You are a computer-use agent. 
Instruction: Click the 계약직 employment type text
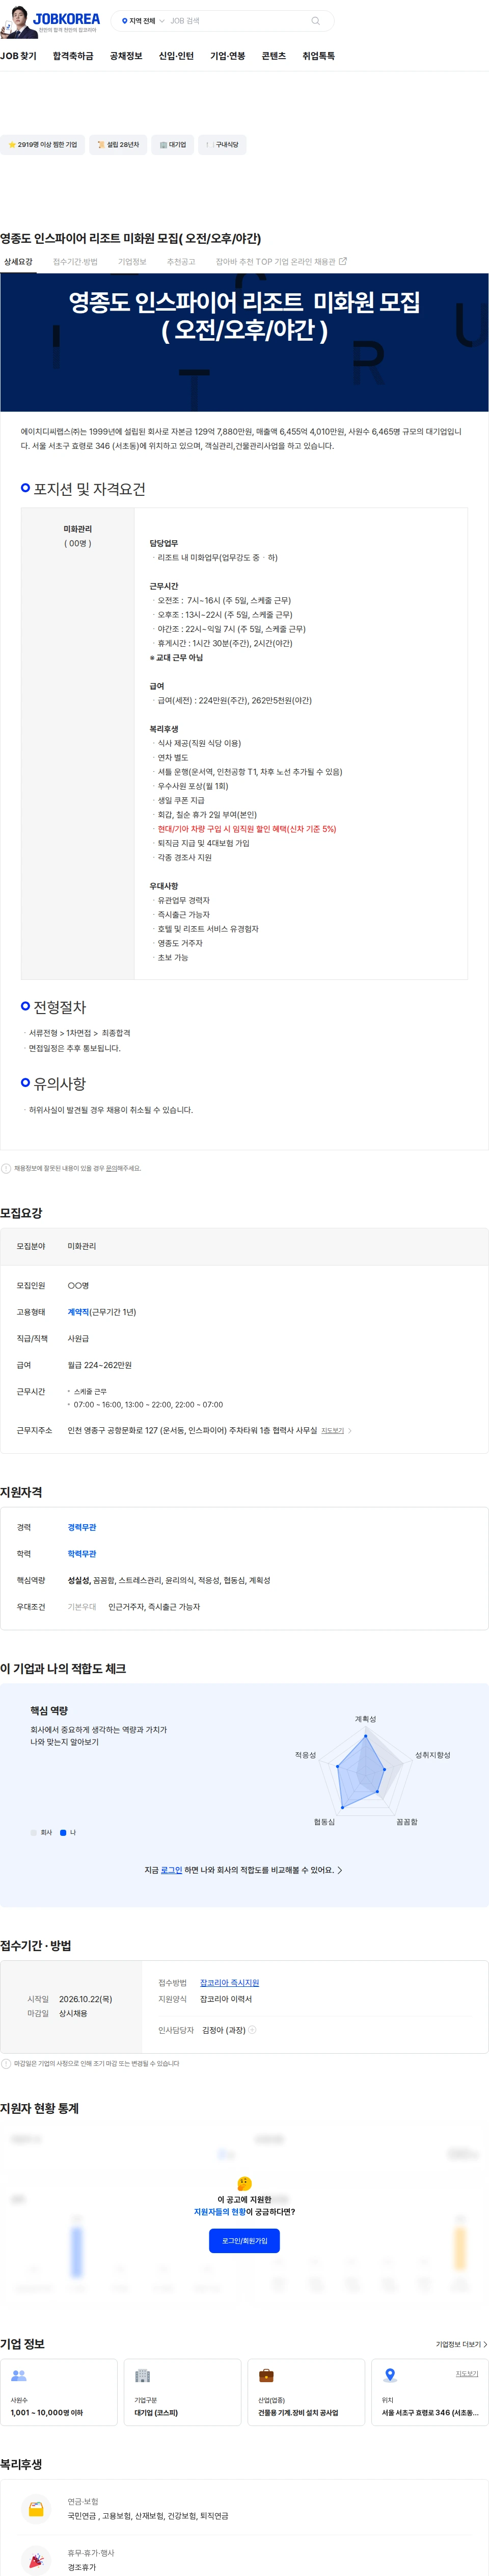(79, 1312)
